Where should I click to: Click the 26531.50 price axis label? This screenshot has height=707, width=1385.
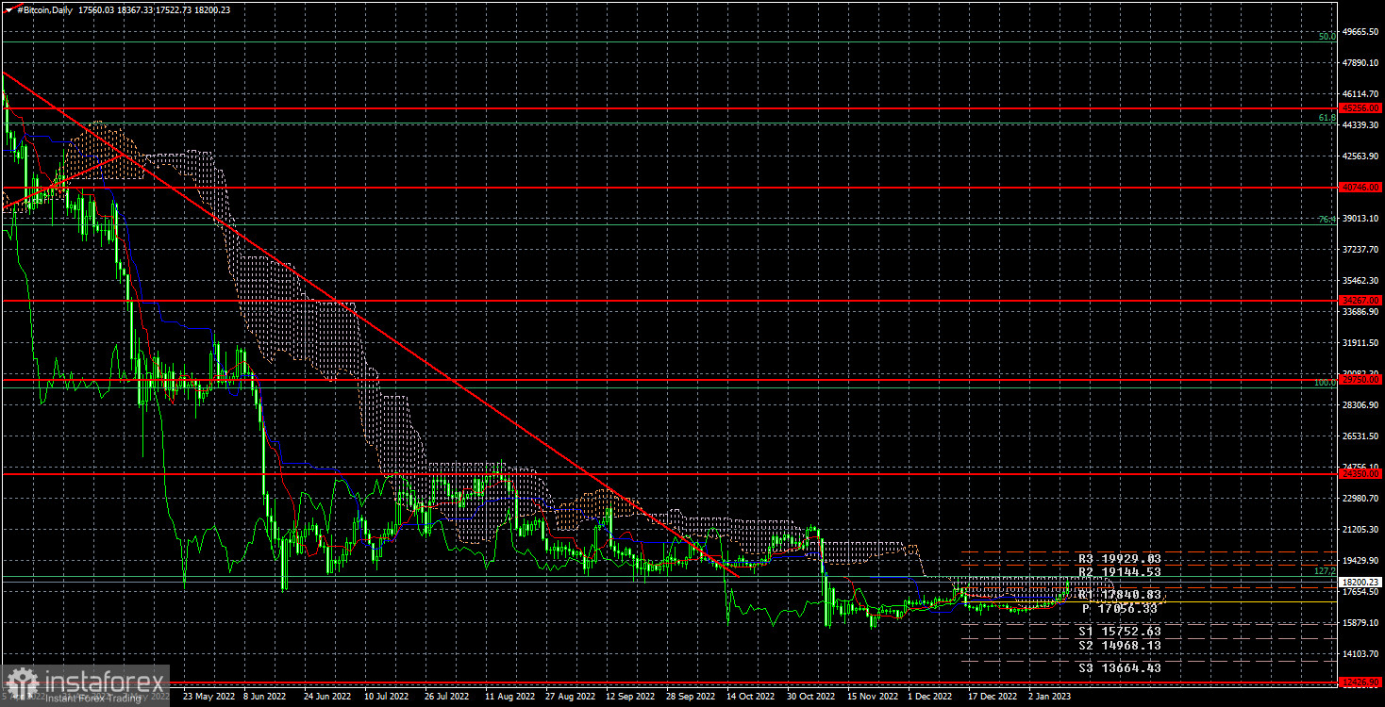[x=1360, y=436]
